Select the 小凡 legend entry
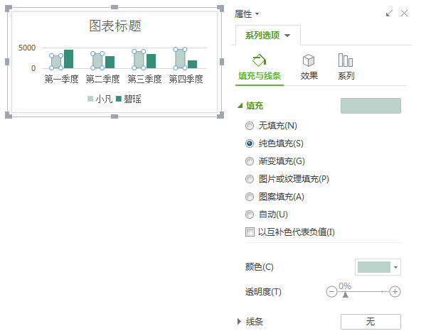The width and height of the screenshot is (421, 336). click(100, 99)
